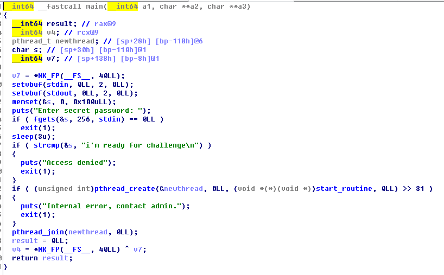Select parameter **a3 in main's signature

(238, 6)
